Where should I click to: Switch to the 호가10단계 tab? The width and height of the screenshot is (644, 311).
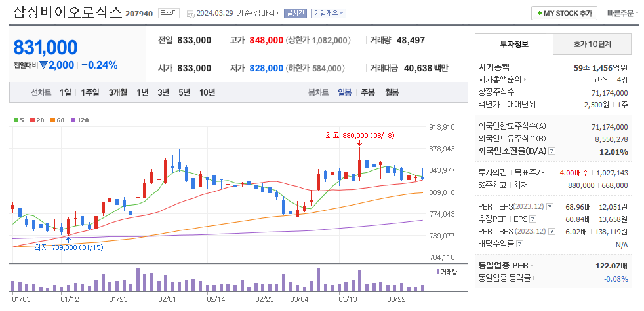(592, 44)
